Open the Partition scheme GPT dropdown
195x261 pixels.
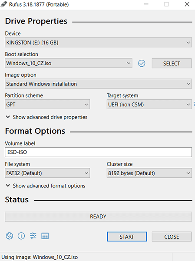(x=47, y=105)
